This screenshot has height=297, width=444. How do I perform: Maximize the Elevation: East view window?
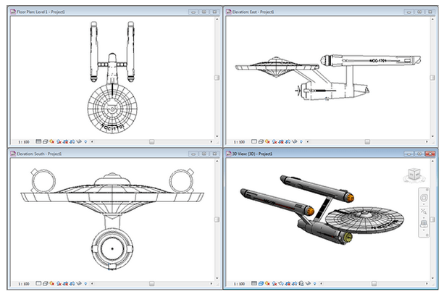tap(419, 12)
